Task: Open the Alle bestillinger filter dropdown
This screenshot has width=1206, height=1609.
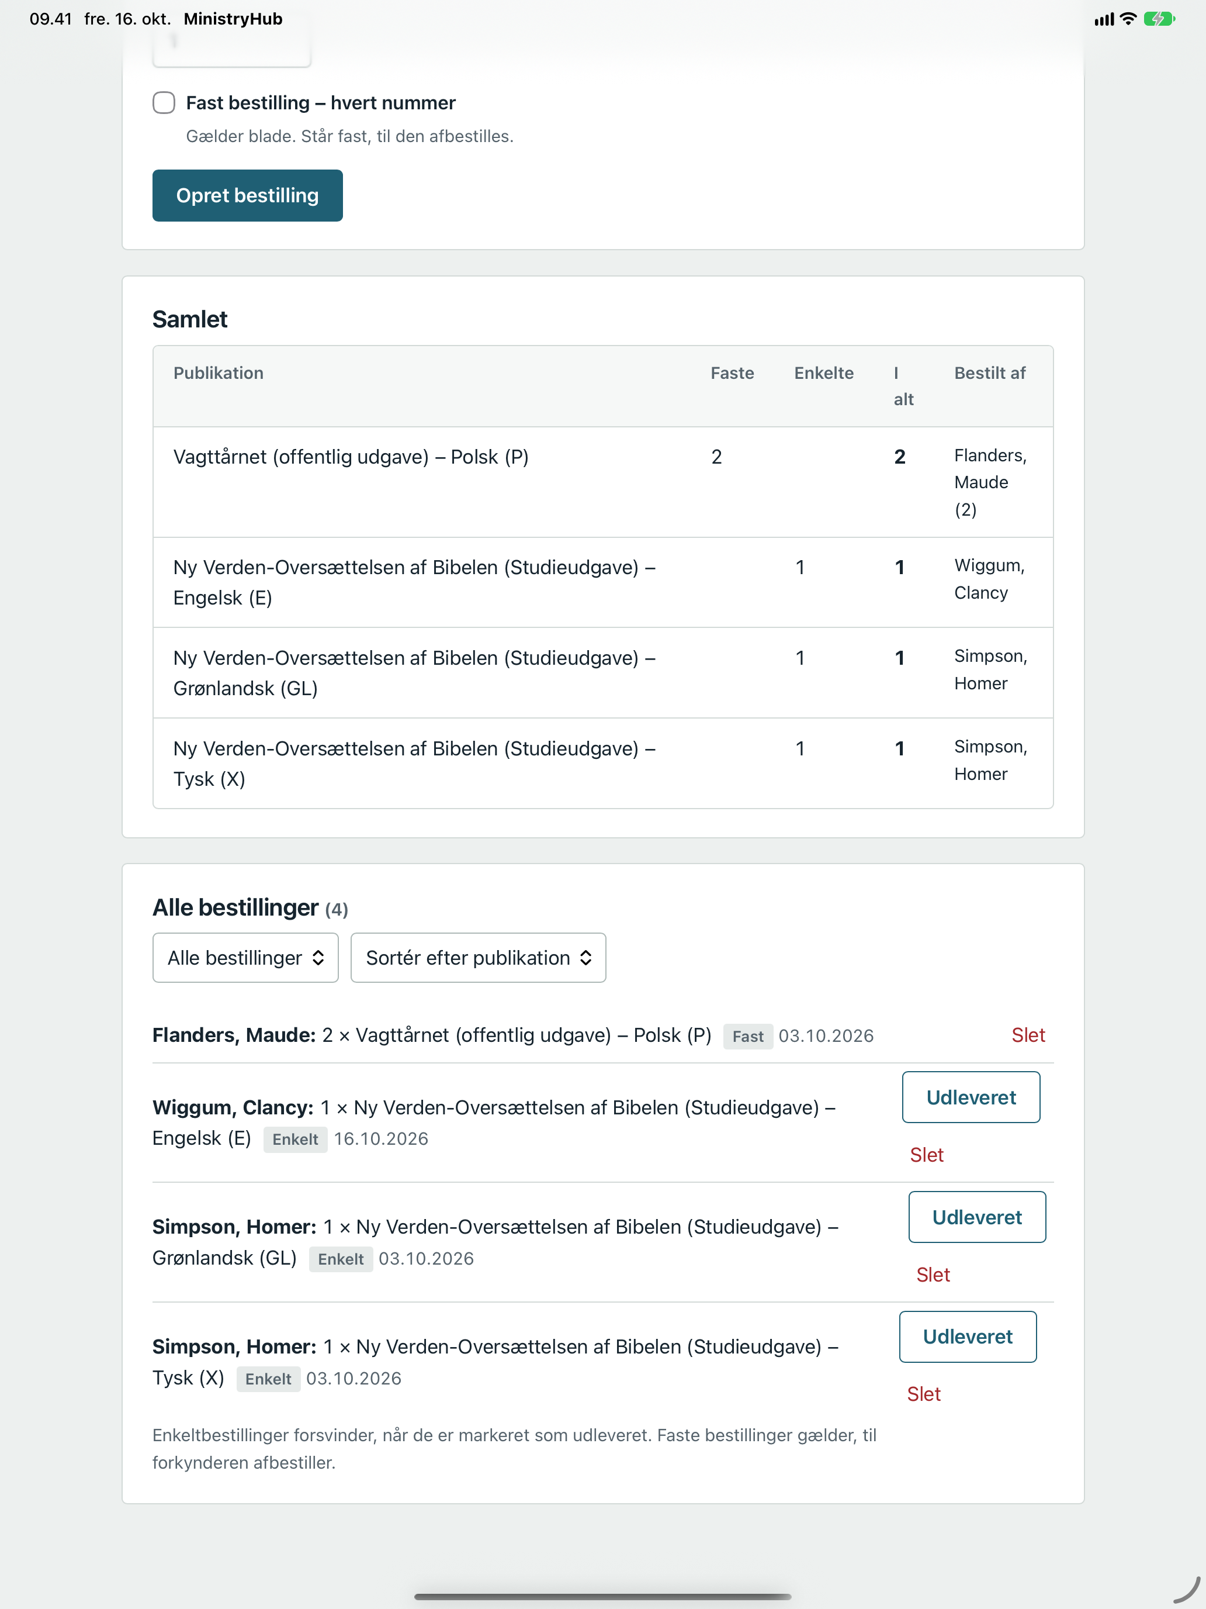Action: [246, 957]
